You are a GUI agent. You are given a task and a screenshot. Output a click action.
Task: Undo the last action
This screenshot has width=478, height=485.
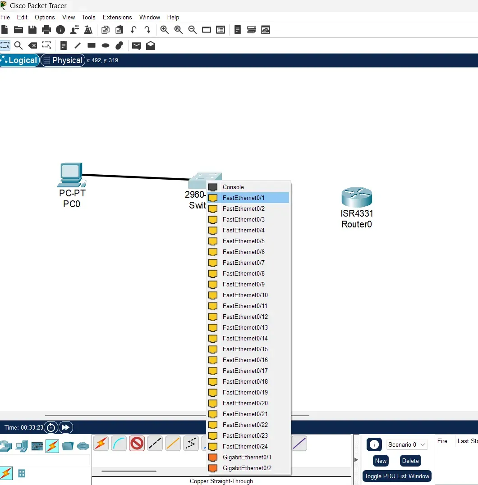coord(133,30)
